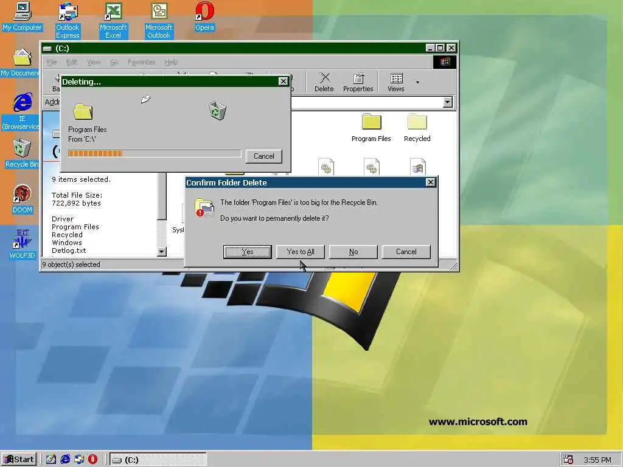623x467 pixels.
Task: Click the 'Total File Size:' label
Action: click(77, 195)
